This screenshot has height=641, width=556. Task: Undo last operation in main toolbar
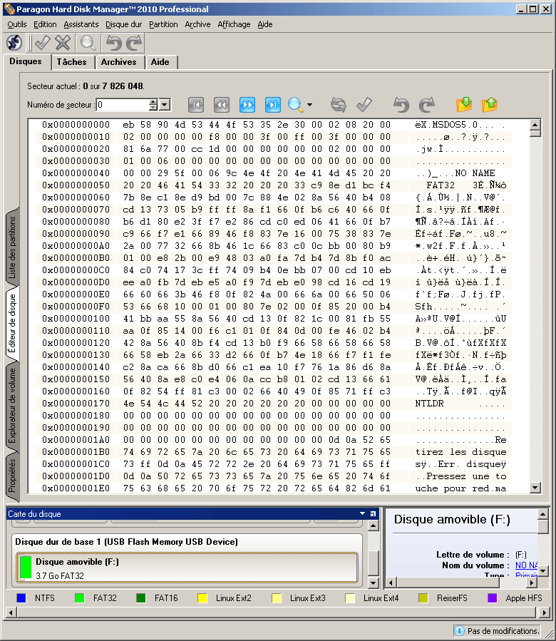point(113,43)
